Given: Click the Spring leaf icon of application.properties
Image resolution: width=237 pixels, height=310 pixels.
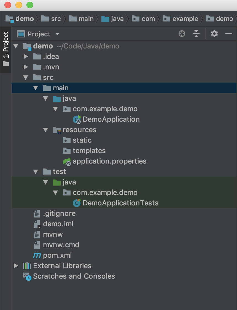Looking at the screenshot, I should pyautogui.click(x=67, y=161).
